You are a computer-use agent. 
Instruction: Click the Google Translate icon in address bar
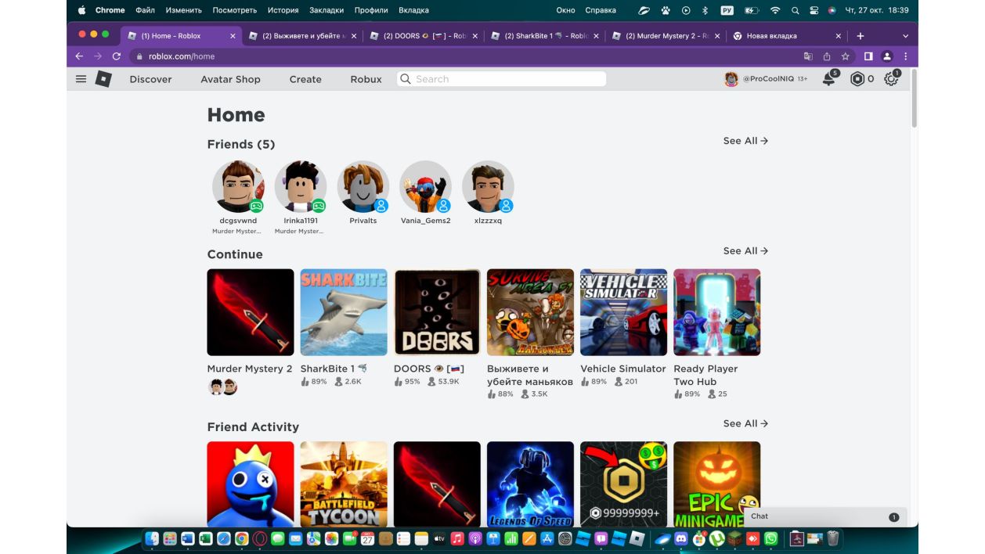[808, 56]
